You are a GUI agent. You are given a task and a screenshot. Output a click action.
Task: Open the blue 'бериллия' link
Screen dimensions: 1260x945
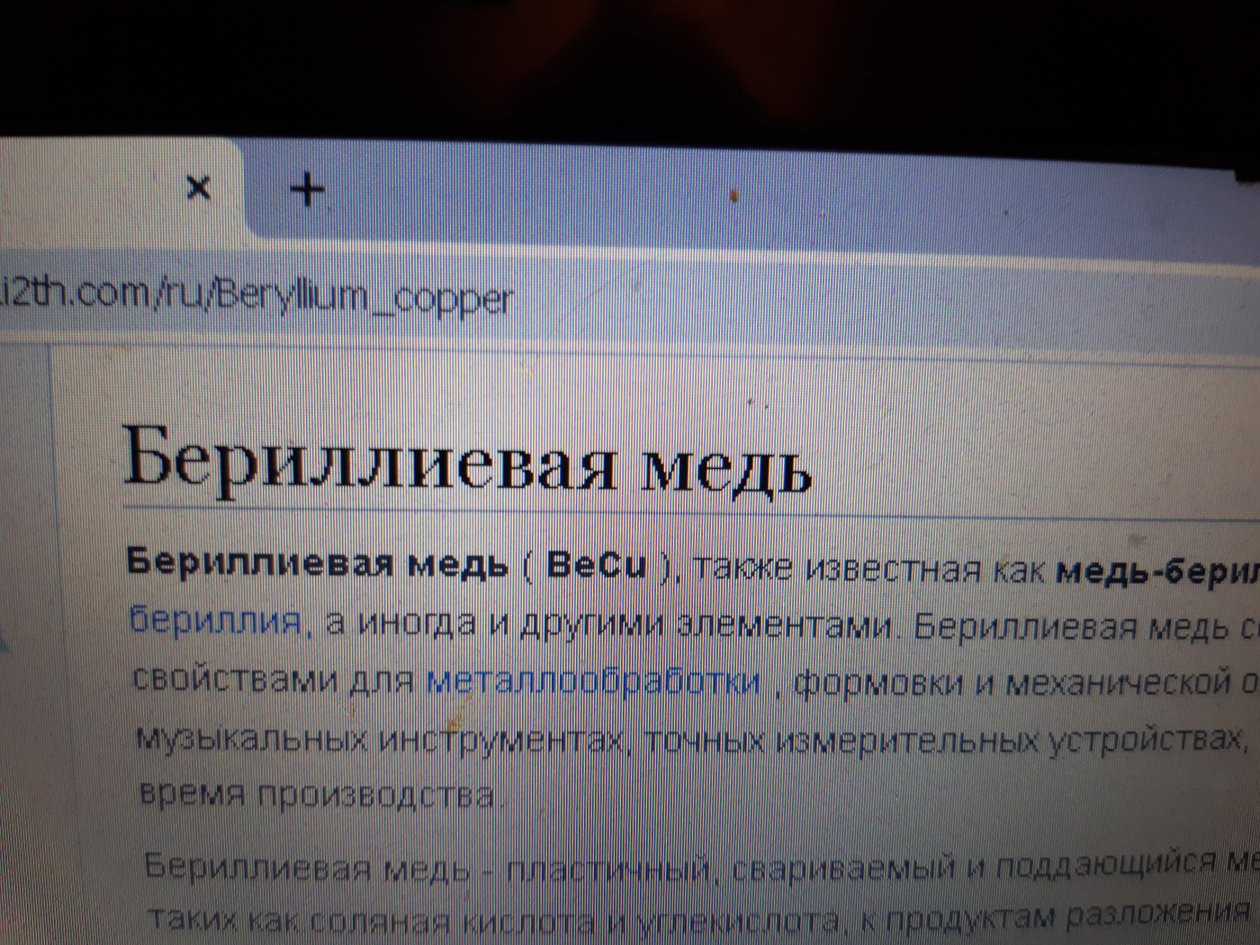[x=215, y=621]
